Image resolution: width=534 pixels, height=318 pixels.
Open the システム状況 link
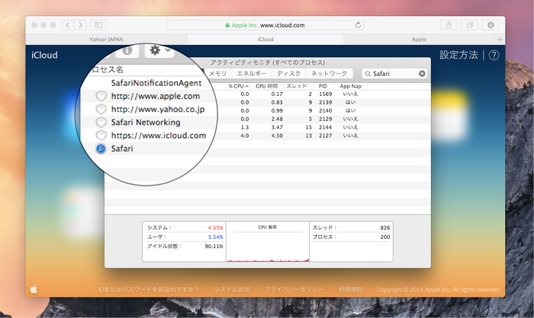click(x=232, y=289)
